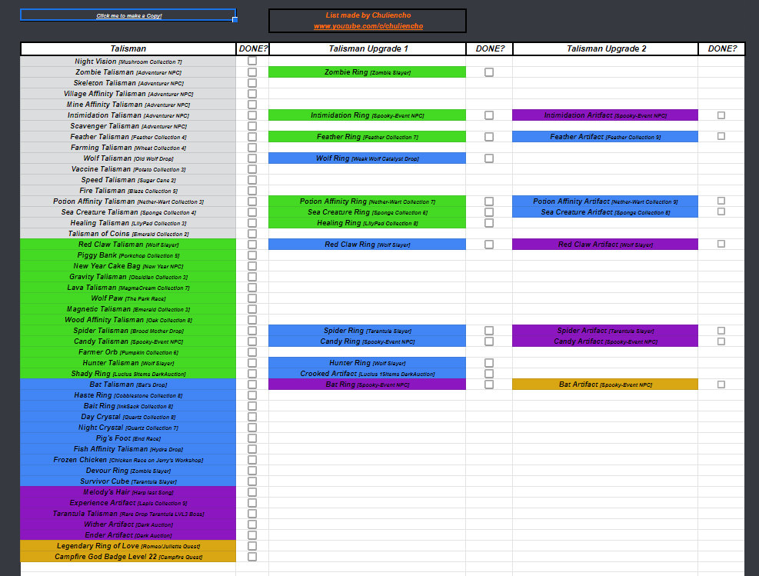Select the Hunter Ring cell
Screen dimensions: 759x576
pyautogui.click(x=368, y=363)
